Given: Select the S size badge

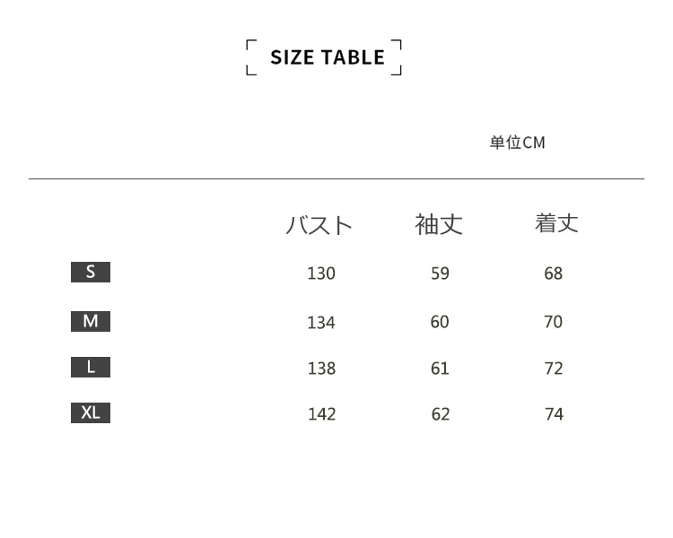Looking at the screenshot, I should pos(91,272).
